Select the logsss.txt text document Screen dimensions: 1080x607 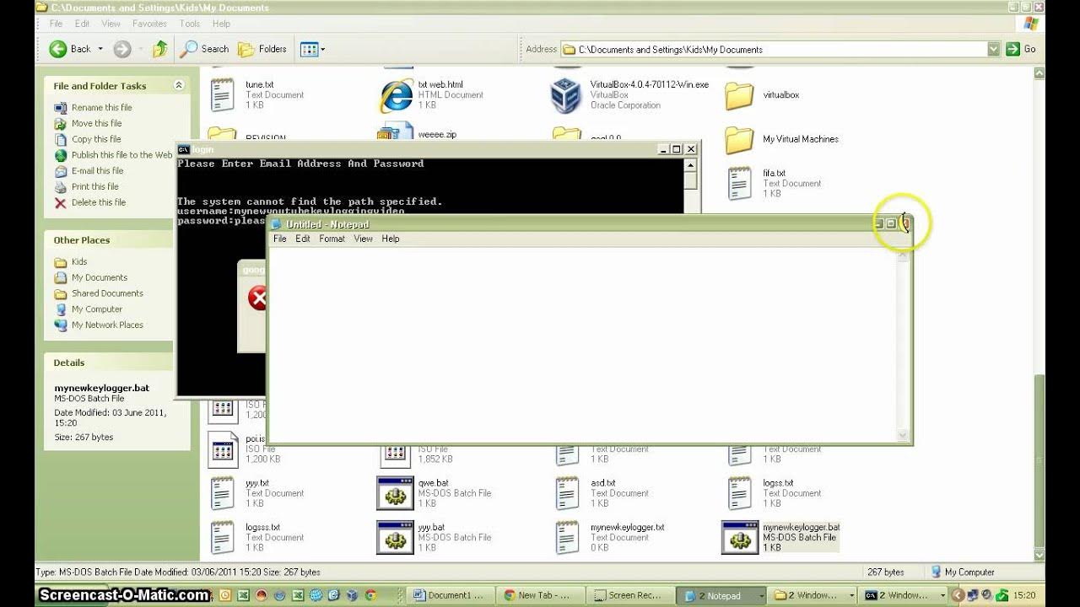(x=222, y=537)
